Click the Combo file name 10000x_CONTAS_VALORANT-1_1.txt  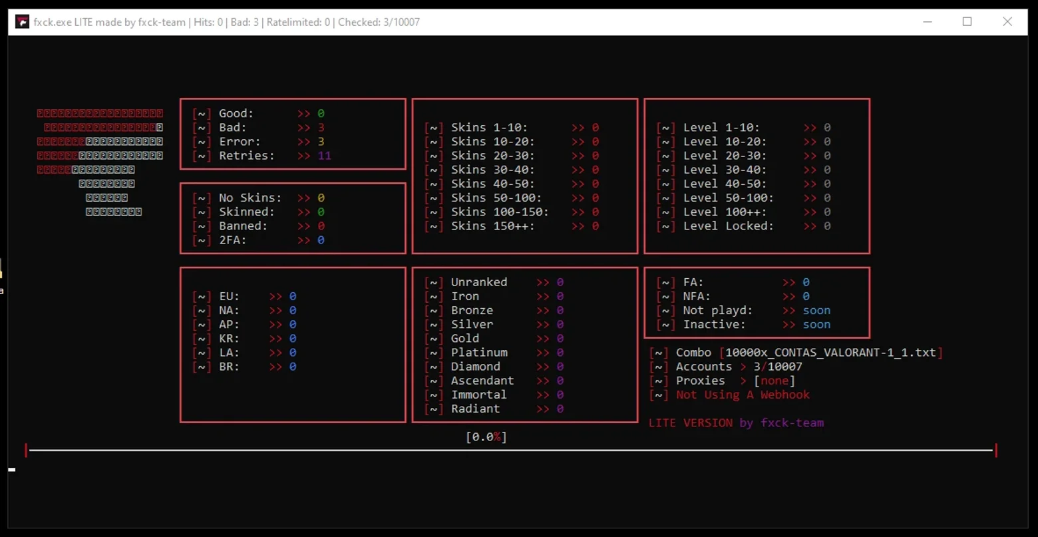(831, 353)
